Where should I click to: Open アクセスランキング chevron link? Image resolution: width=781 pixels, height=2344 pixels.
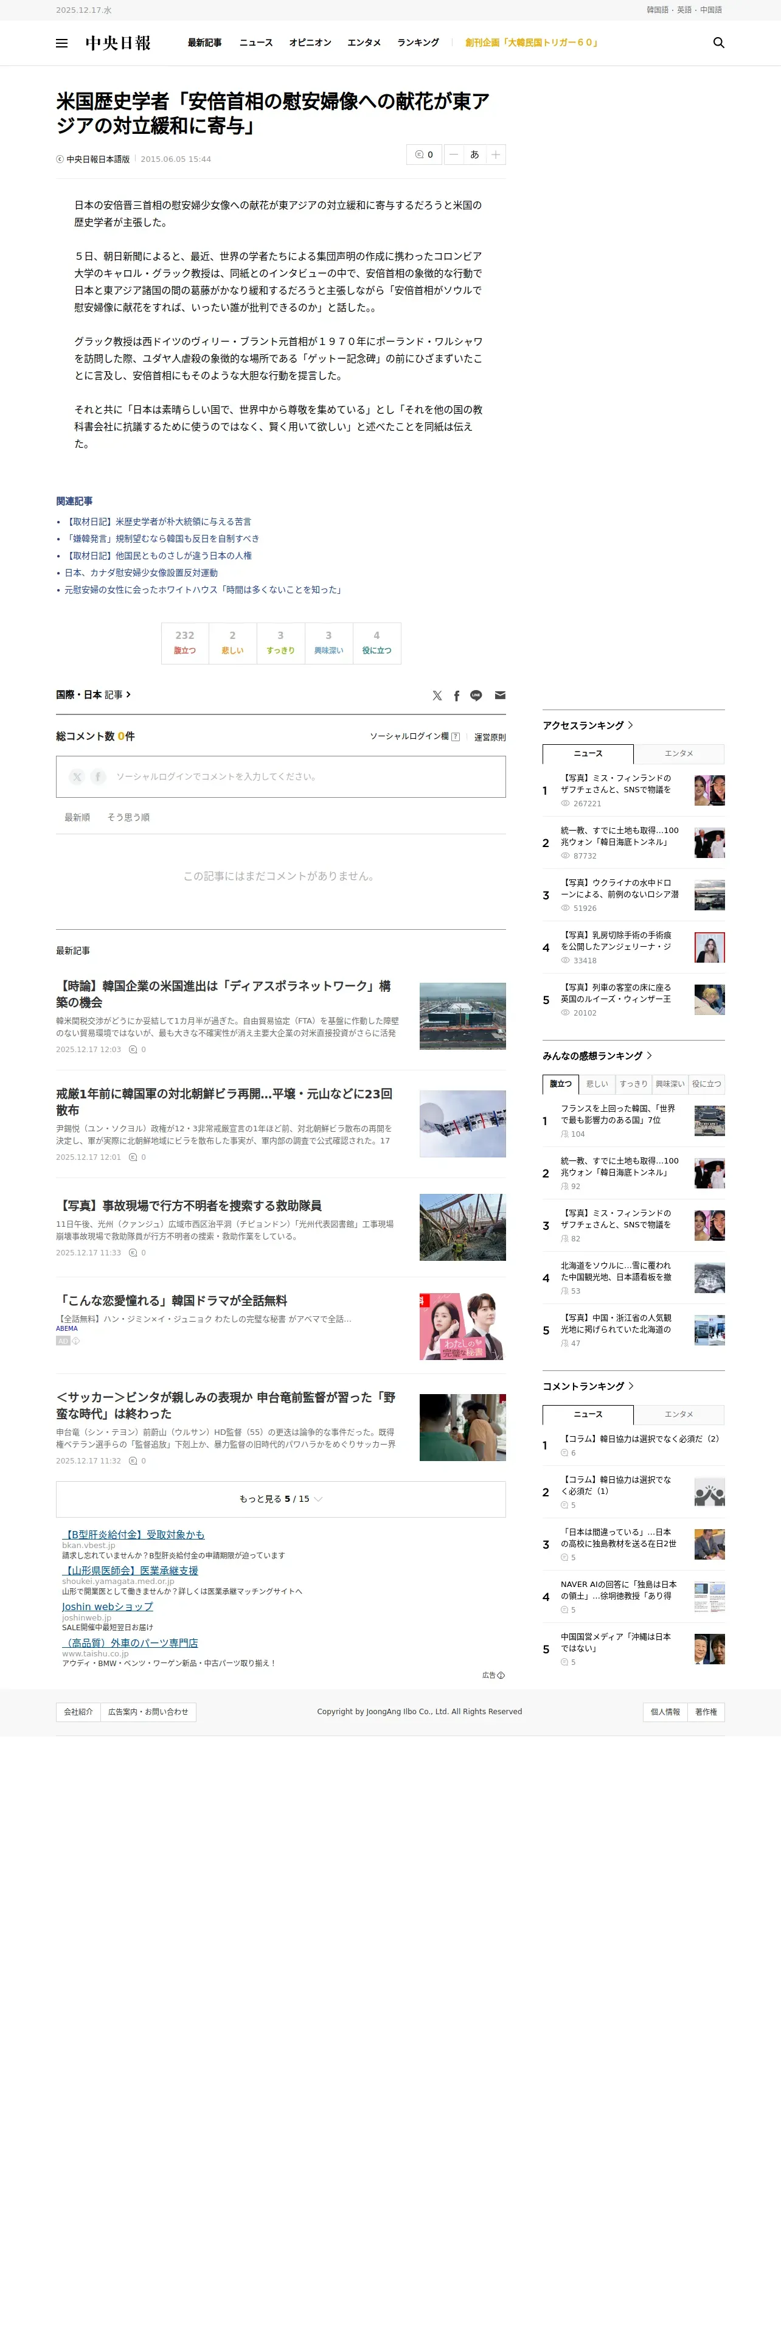(x=588, y=725)
